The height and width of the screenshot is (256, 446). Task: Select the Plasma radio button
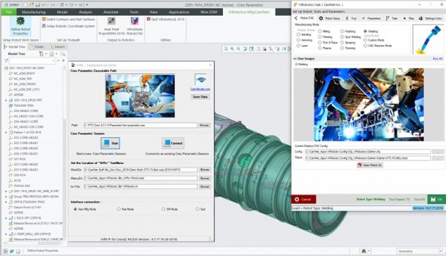tap(320, 48)
